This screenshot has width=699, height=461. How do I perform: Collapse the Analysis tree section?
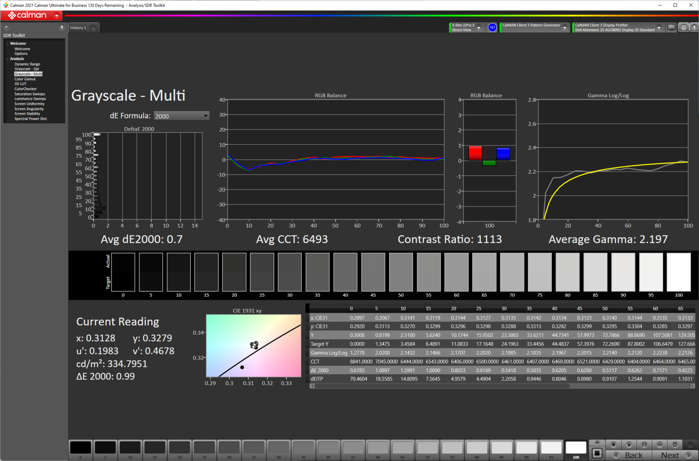[8, 59]
